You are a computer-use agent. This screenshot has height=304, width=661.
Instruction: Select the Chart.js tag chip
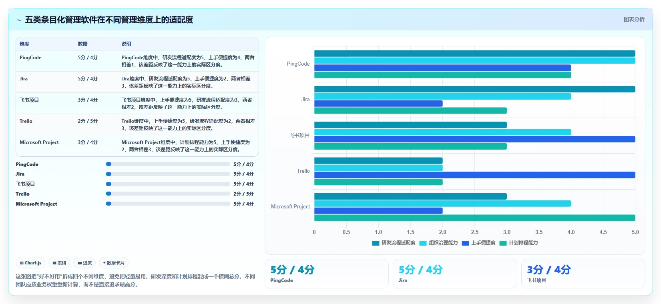(30, 263)
